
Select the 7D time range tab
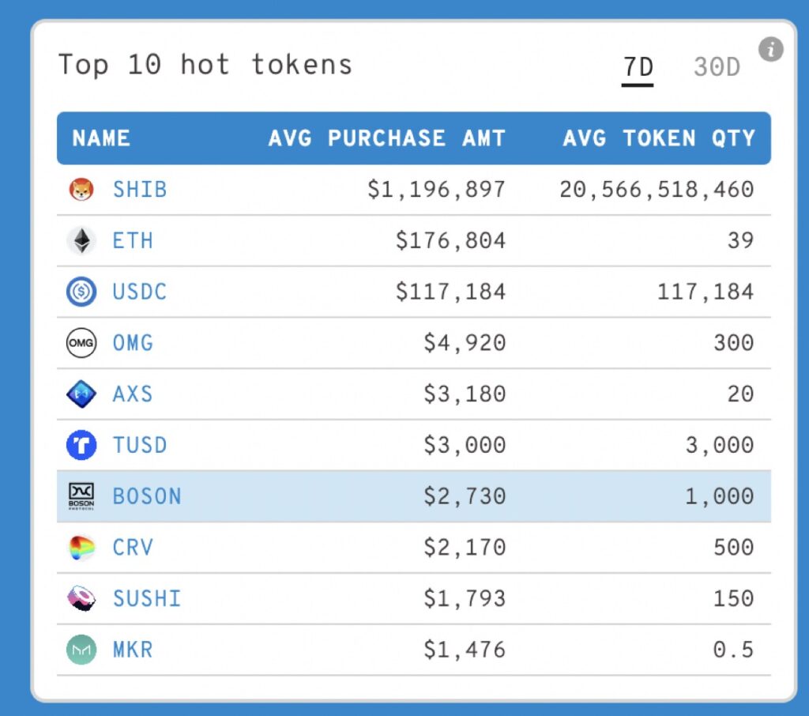(x=638, y=68)
